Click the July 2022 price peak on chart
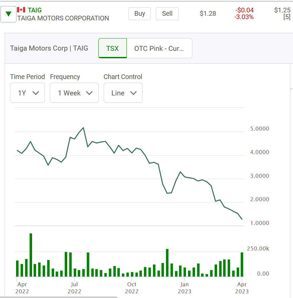 click(x=83, y=128)
